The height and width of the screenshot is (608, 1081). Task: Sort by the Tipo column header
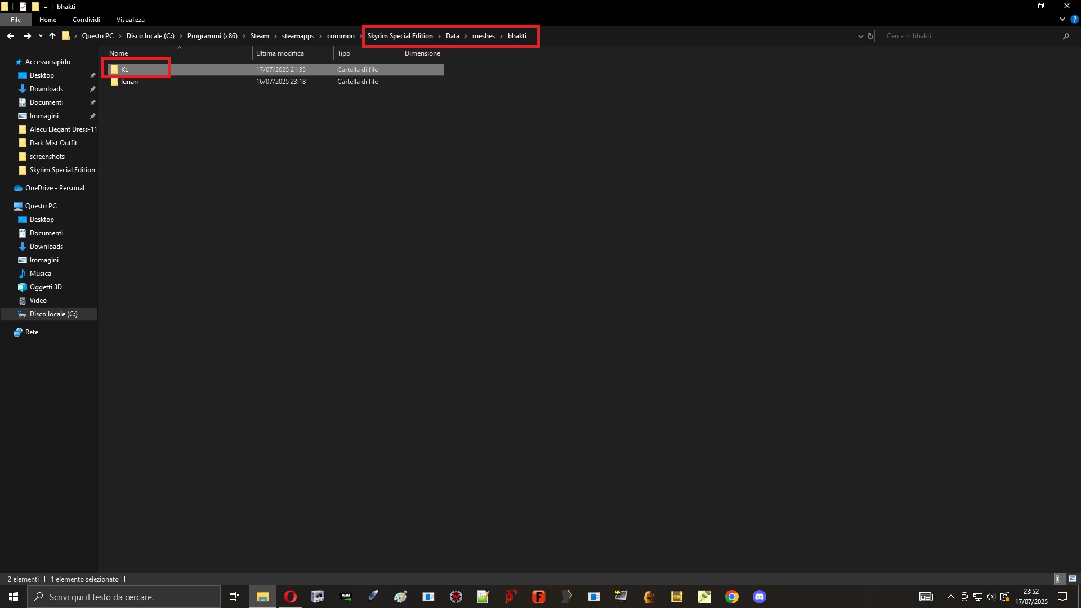tap(367, 53)
